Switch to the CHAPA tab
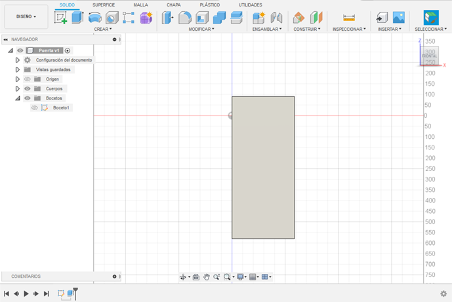The width and height of the screenshot is (452, 302). coord(174,5)
